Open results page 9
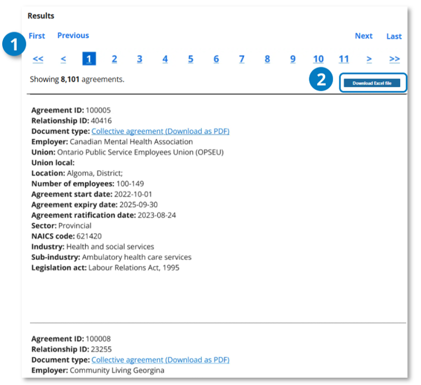This screenshot has height=385, width=421. (293, 59)
